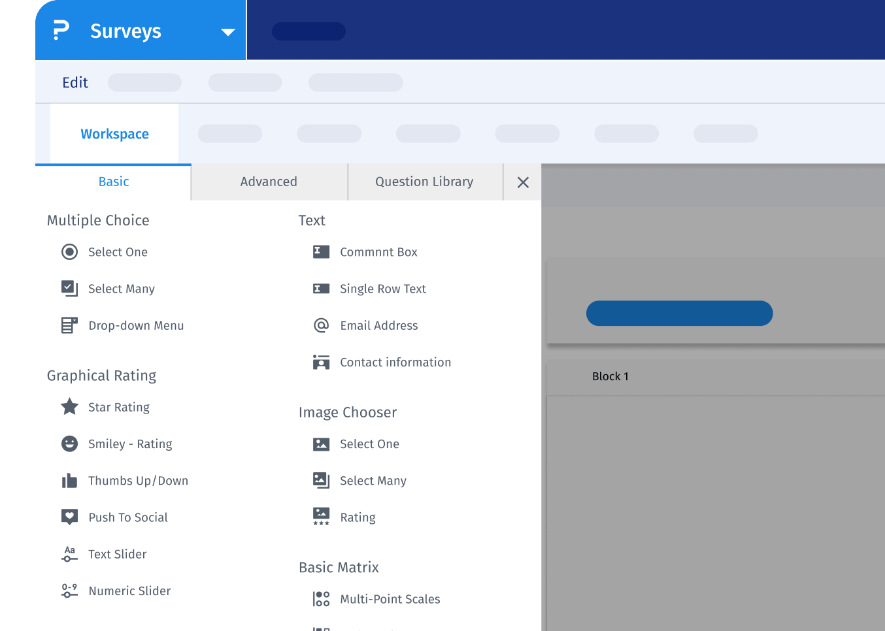Click Multiple Choice Select Many checkbox icon

(69, 289)
